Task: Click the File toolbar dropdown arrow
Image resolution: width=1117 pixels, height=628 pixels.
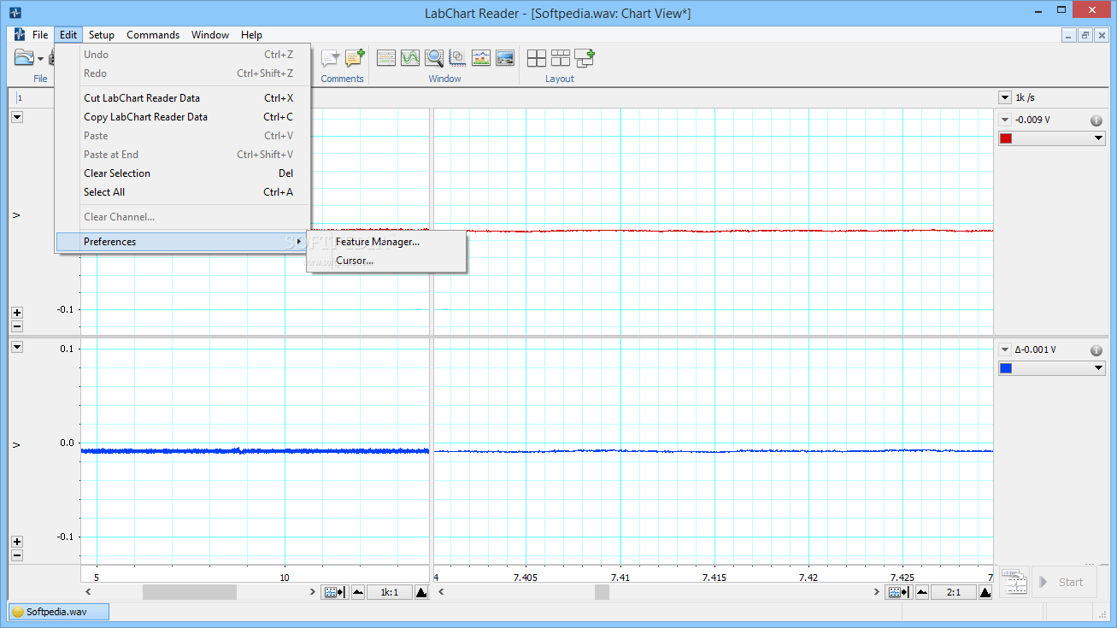Action: pyautogui.click(x=40, y=59)
